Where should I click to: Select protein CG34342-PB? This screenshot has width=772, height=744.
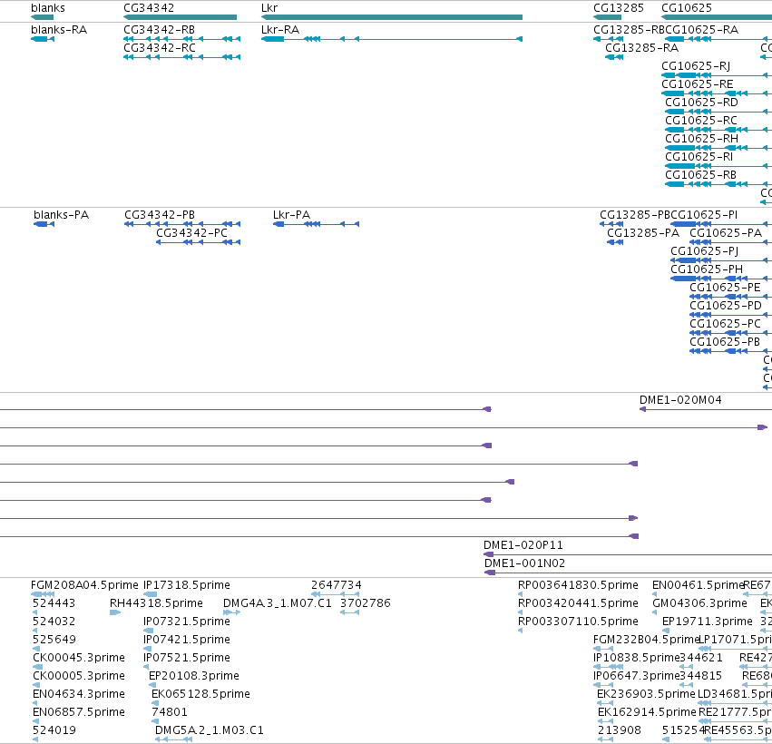tap(160, 215)
